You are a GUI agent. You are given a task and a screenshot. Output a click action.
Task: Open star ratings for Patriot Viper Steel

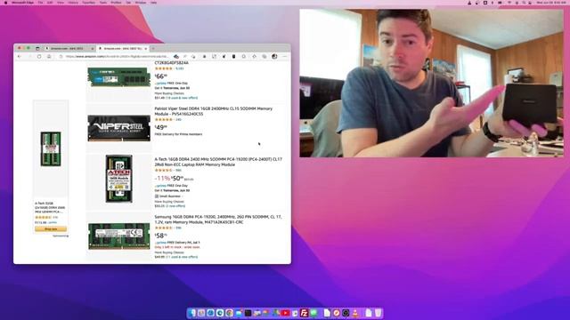tap(164, 119)
